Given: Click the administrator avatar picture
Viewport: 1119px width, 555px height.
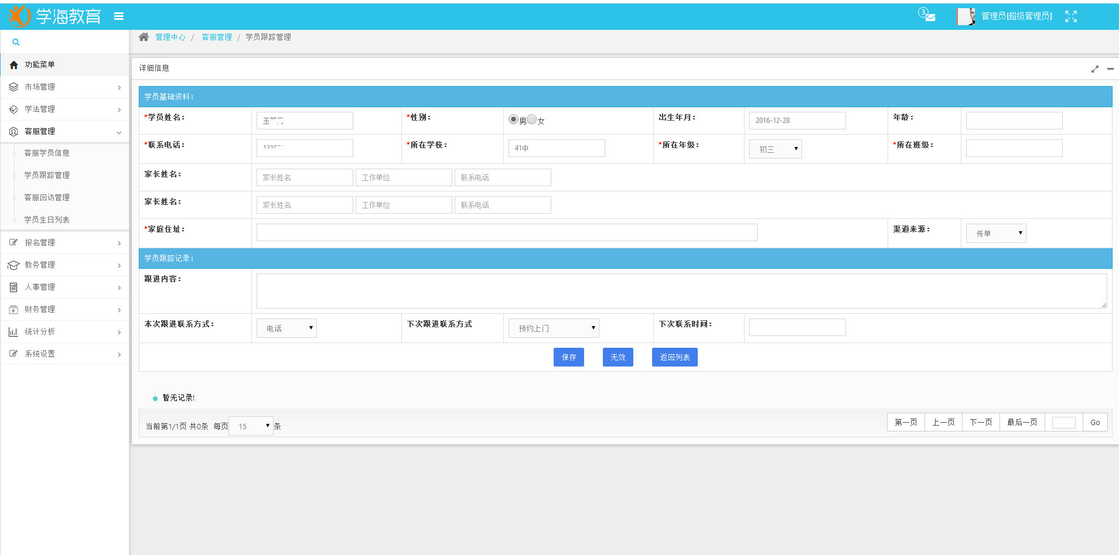Looking at the screenshot, I should 966,16.
